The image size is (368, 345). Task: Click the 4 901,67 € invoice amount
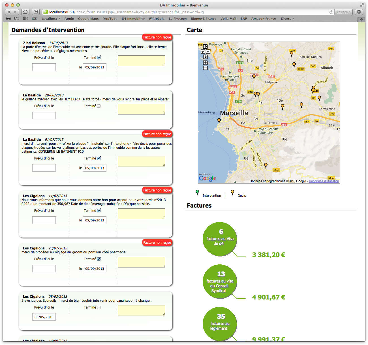[x=269, y=297]
